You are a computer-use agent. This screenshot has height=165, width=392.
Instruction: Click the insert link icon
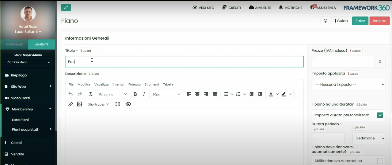click(71, 104)
